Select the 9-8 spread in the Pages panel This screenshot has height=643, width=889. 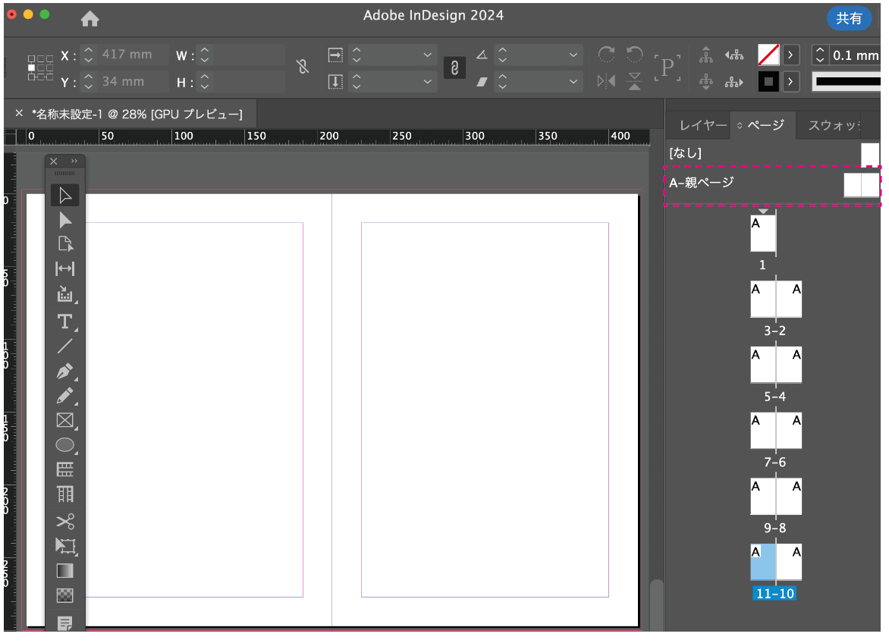point(776,497)
